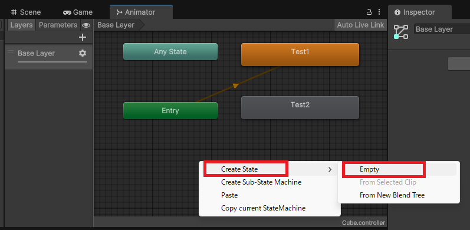This screenshot has width=470, height=230.
Task: Choose Empty from the submenu
Action: pyautogui.click(x=369, y=169)
